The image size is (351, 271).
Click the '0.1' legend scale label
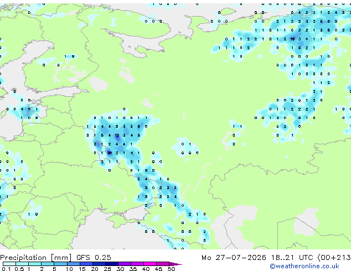tap(6, 269)
